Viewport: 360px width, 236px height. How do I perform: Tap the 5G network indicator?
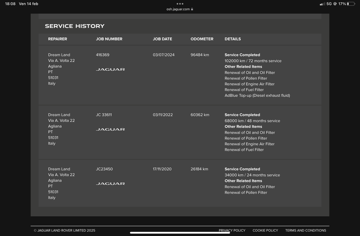[x=329, y=4]
